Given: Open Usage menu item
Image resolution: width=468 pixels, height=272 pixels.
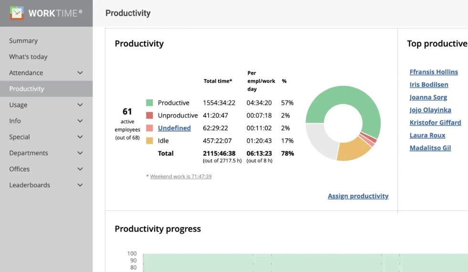Looking at the screenshot, I should point(18,105).
